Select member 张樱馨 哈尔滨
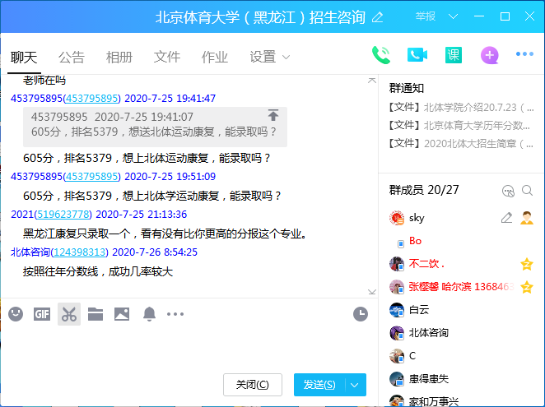The image size is (545, 407). coord(462,287)
